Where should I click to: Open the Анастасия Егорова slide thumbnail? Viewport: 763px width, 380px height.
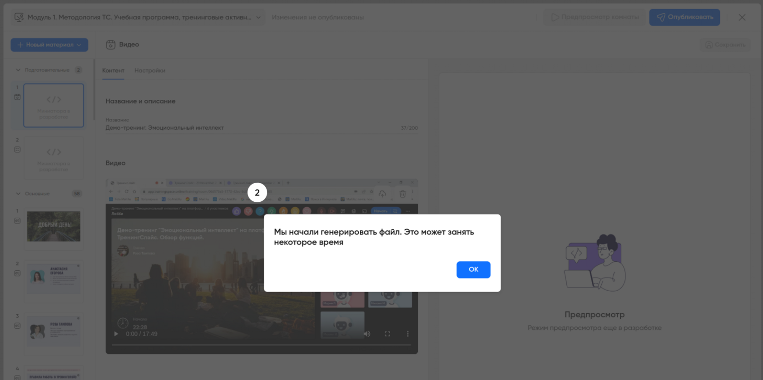tap(54, 279)
